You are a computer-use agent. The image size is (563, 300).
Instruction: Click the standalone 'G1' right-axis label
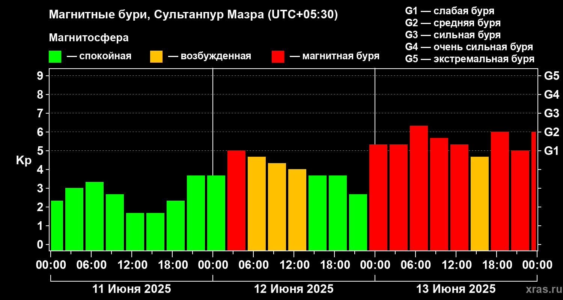click(x=551, y=151)
